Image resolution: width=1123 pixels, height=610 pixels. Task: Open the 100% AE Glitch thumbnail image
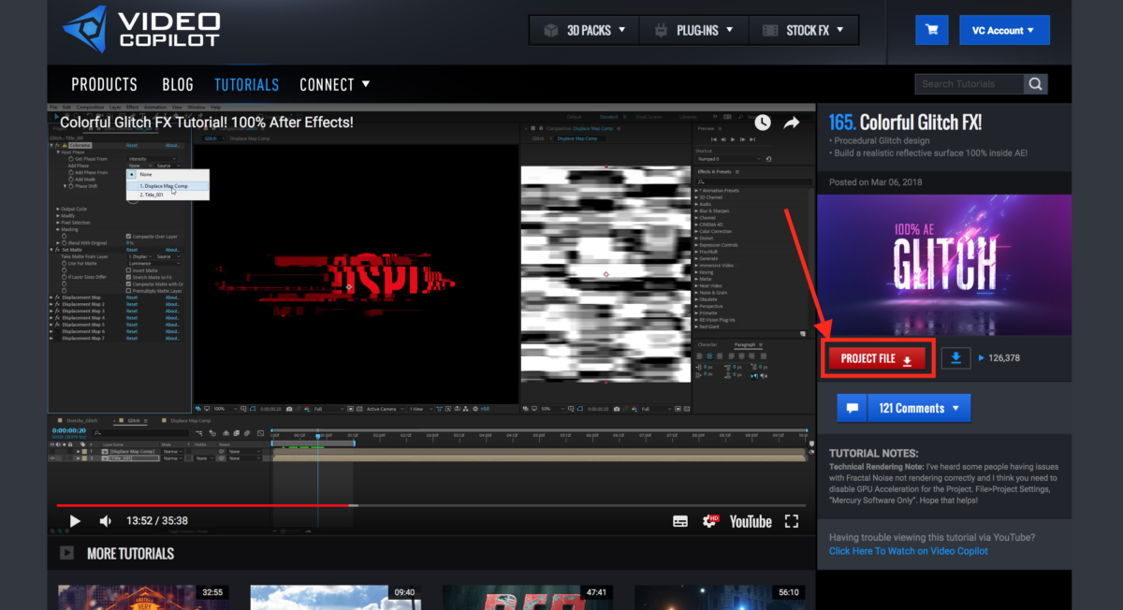(x=944, y=264)
